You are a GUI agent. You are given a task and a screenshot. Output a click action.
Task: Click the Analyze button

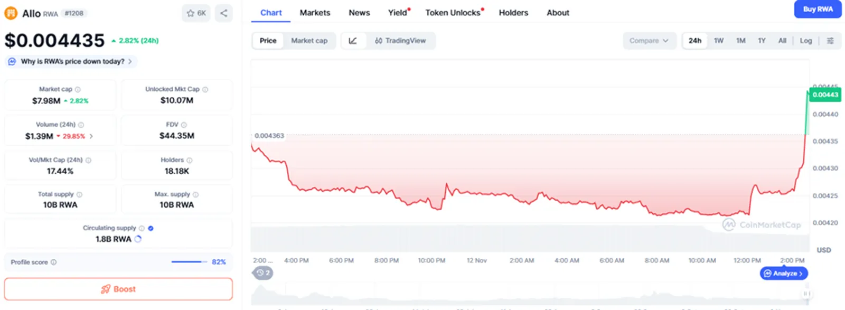point(784,274)
